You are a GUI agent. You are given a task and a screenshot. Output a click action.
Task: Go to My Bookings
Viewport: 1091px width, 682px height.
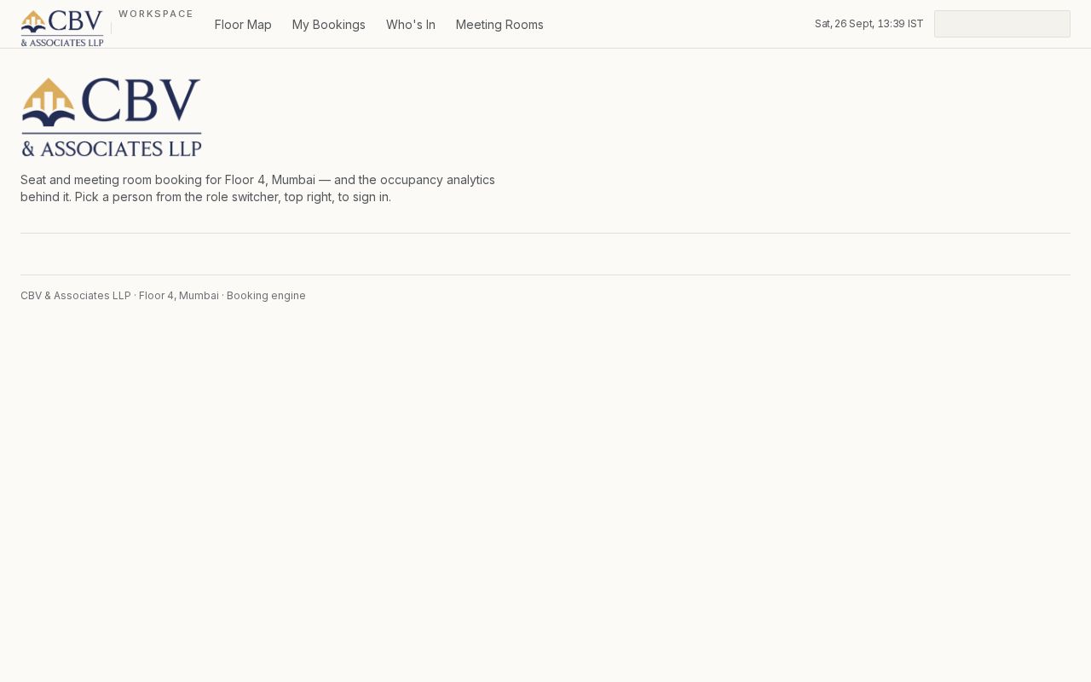pos(329,25)
